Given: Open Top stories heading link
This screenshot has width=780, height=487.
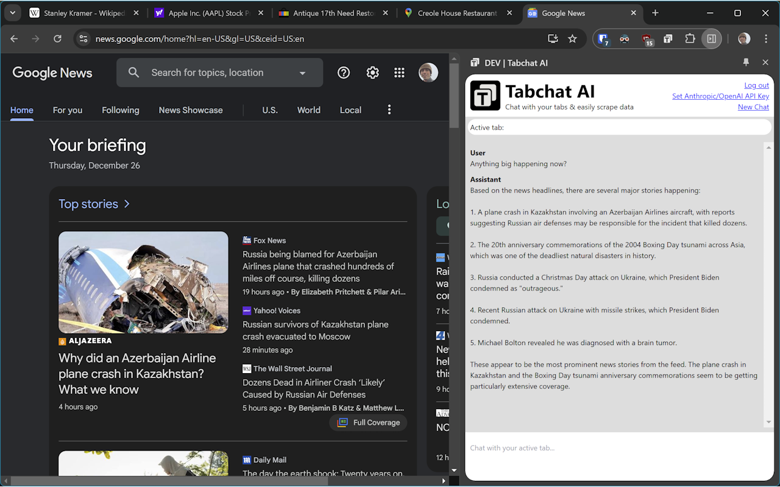Looking at the screenshot, I should click(94, 204).
